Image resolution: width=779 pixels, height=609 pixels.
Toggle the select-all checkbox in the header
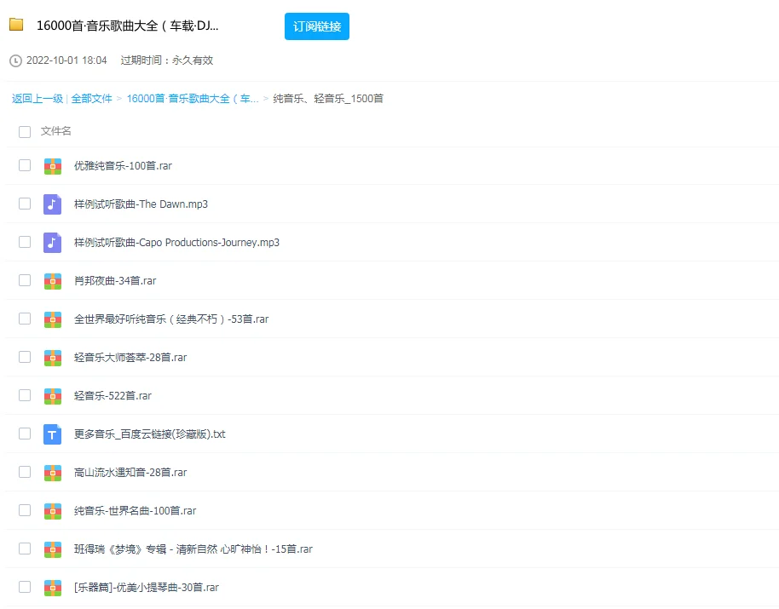(x=24, y=131)
